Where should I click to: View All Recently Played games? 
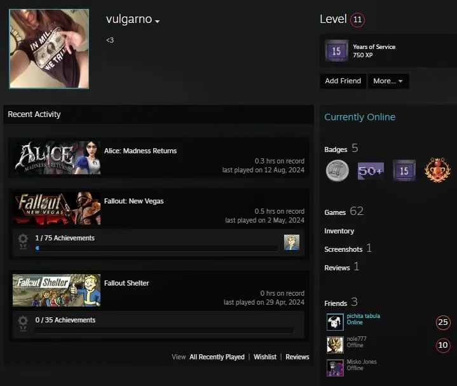217,357
